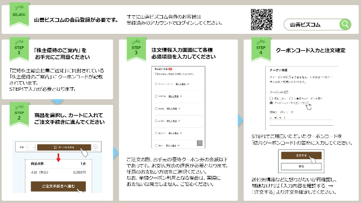Select the middle coupon type radio option
This screenshot has height=203, width=361.
point(291,98)
